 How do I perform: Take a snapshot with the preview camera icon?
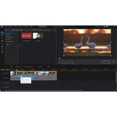tap(105, 63)
